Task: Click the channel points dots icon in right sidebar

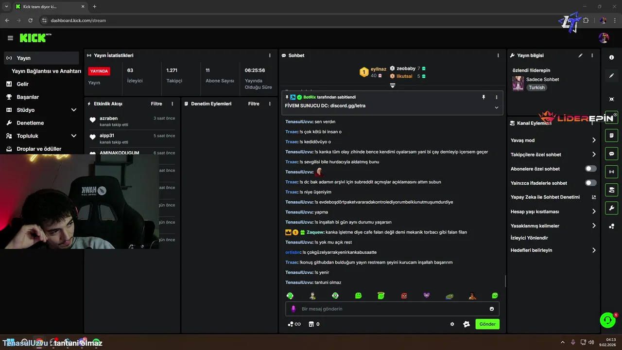Action: click(x=611, y=227)
